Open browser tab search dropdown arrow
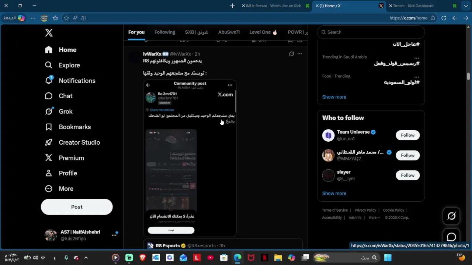This screenshot has height=265, width=472. (466, 6)
